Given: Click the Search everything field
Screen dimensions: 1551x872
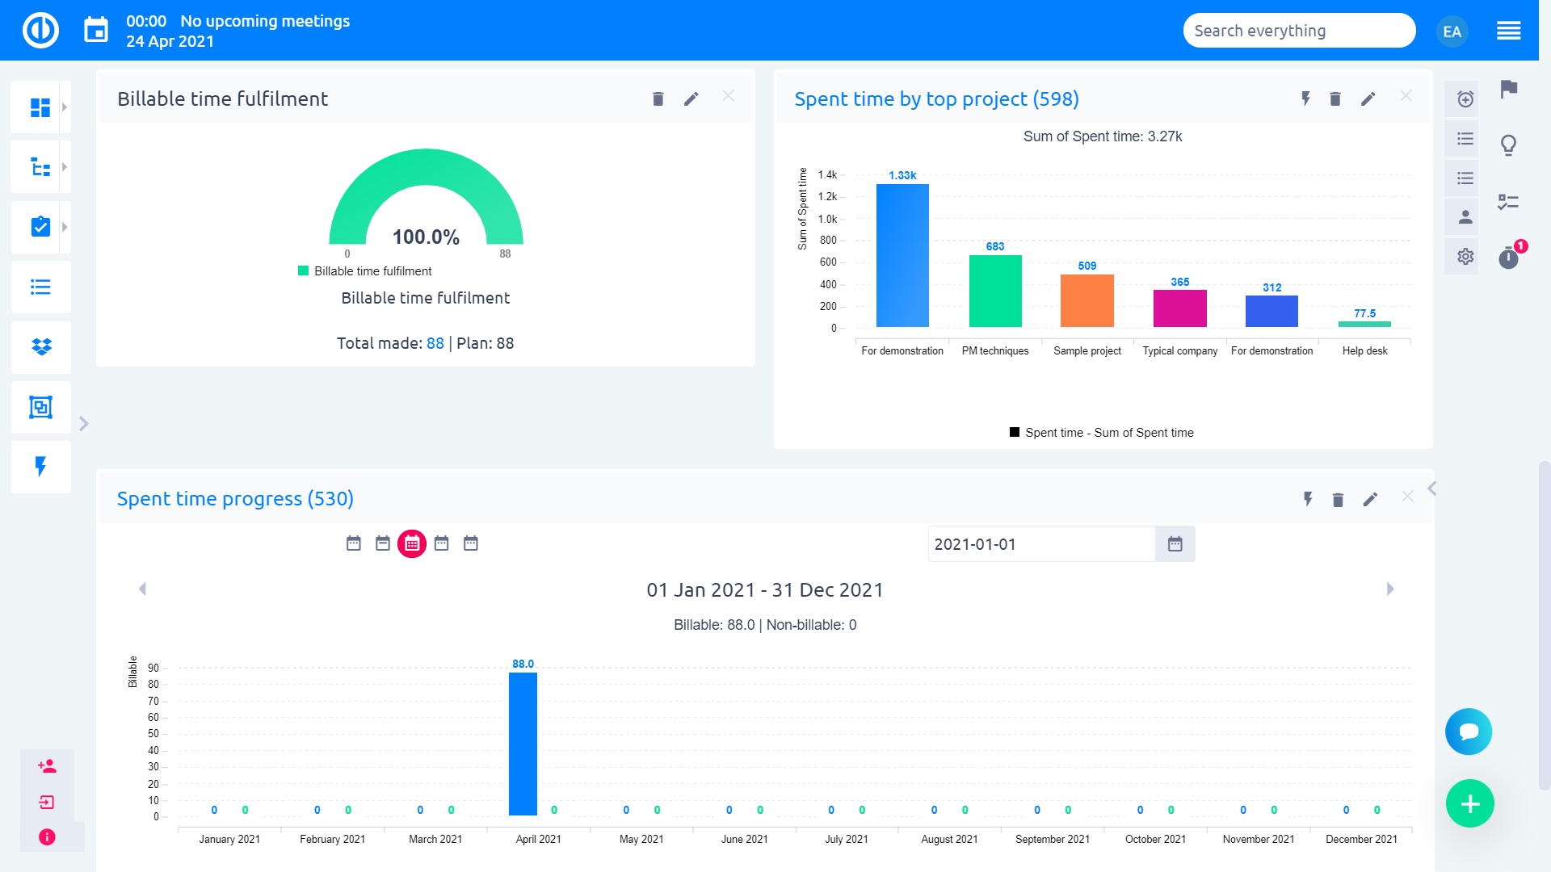Looking at the screenshot, I should 1299,30.
